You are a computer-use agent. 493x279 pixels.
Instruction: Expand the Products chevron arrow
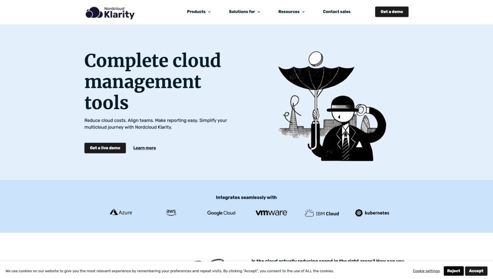[x=209, y=12]
